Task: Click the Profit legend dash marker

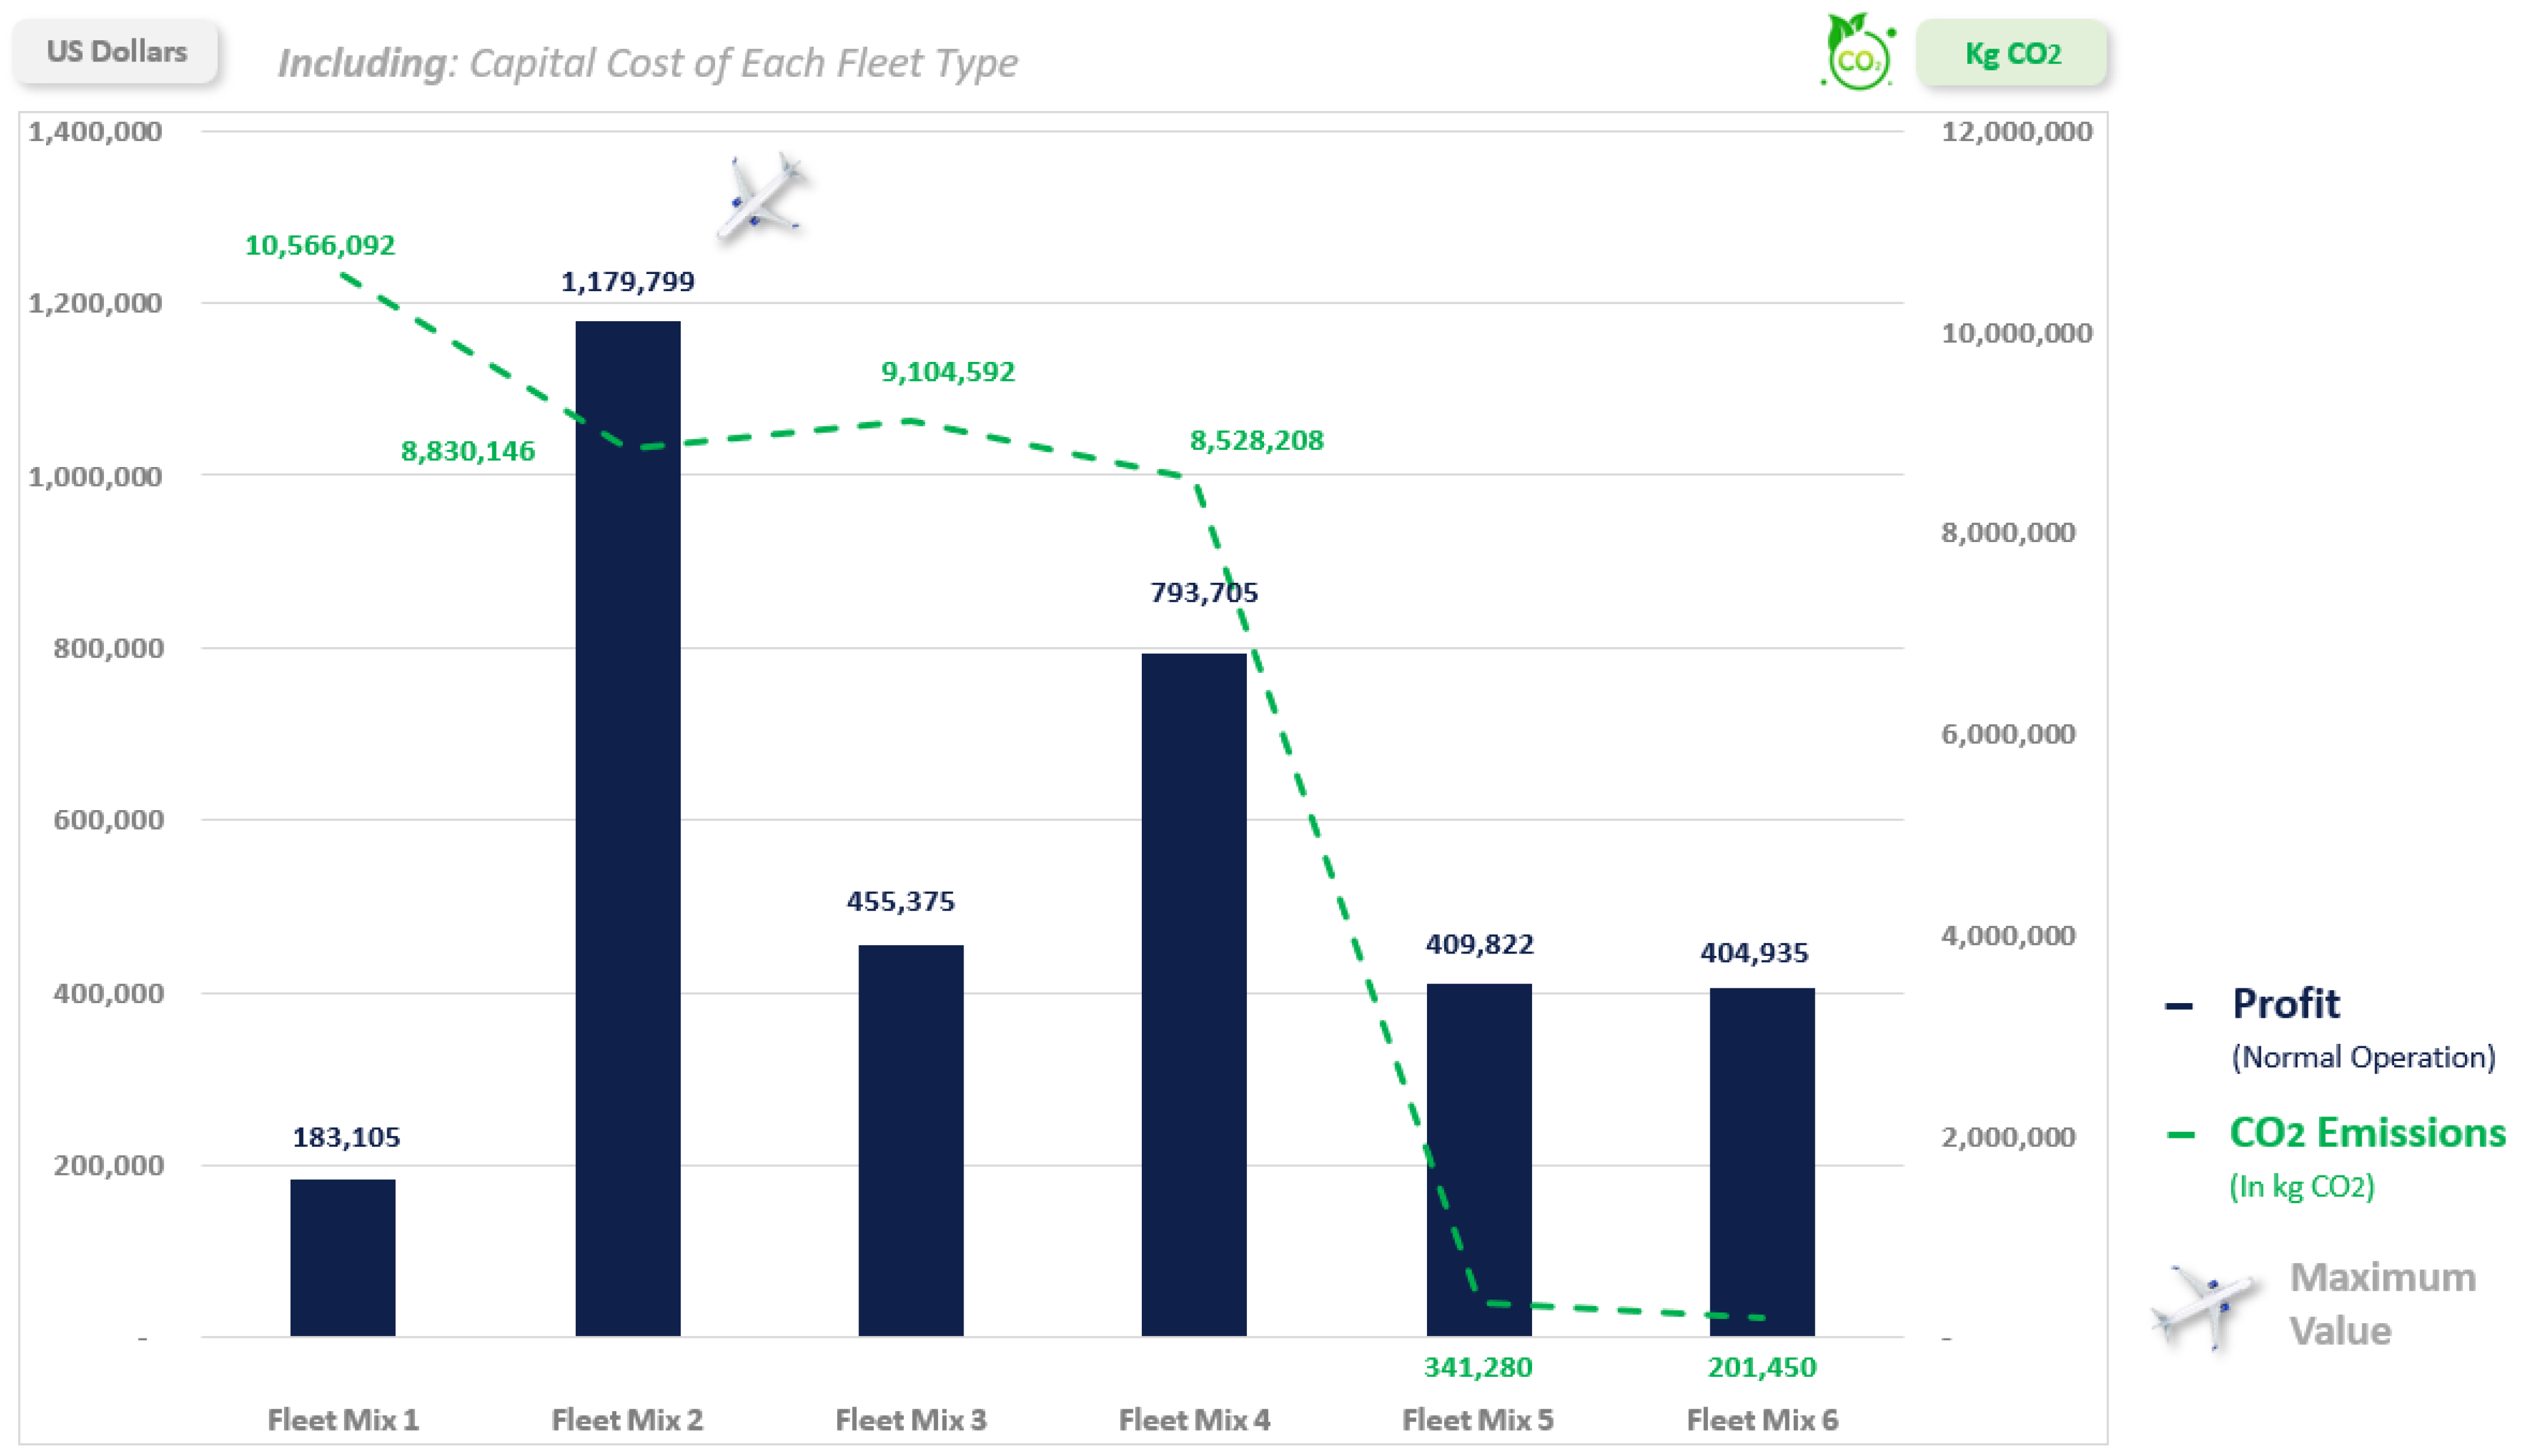Action: 2178,1006
